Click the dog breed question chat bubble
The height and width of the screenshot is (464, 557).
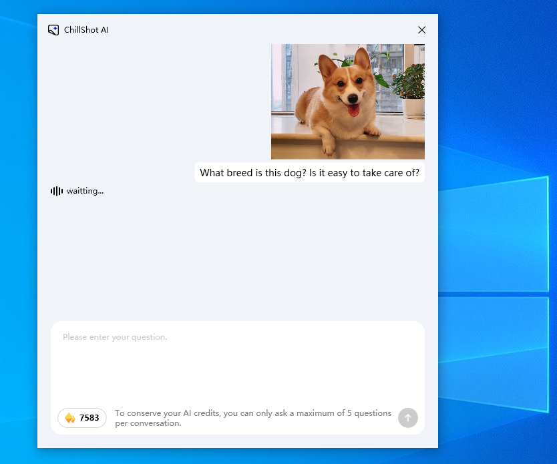(309, 172)
